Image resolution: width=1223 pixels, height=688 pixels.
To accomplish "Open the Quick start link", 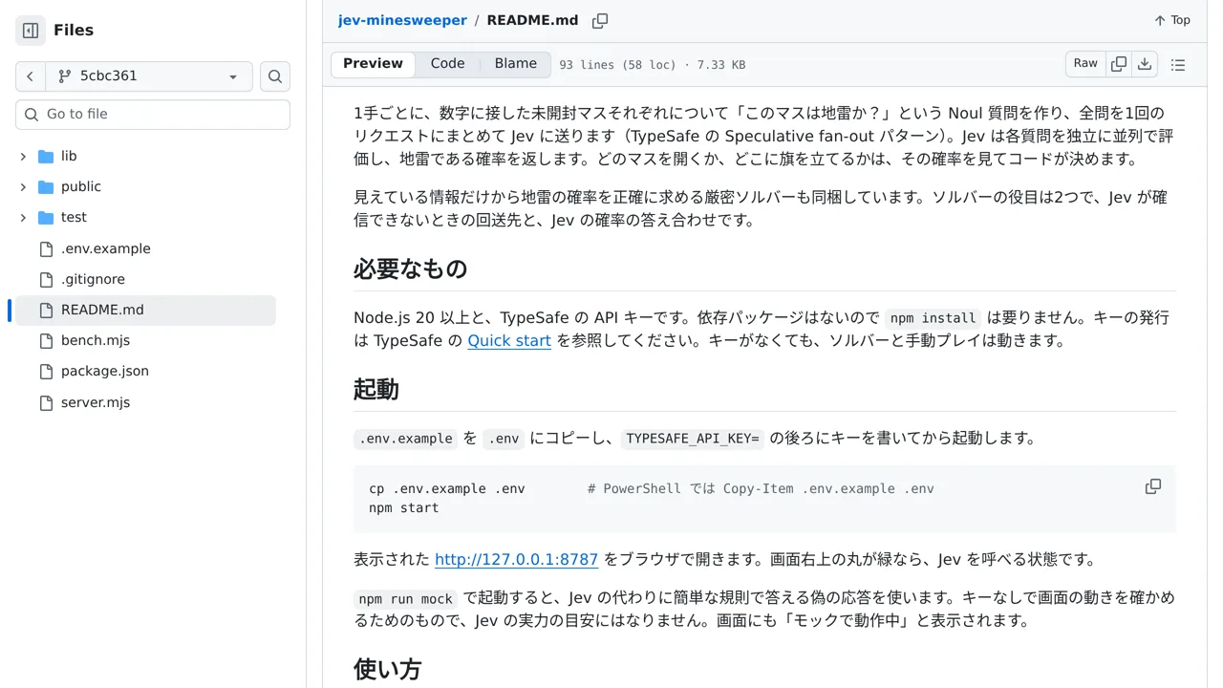I will pyautogui.click(x=509, y=341).
